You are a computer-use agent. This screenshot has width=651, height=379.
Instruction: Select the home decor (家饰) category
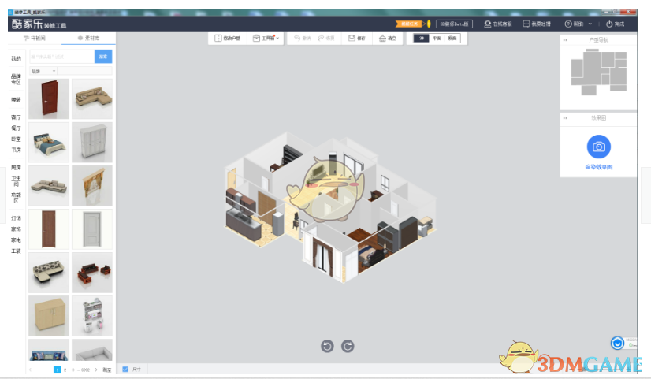click(x=16, y=229)
